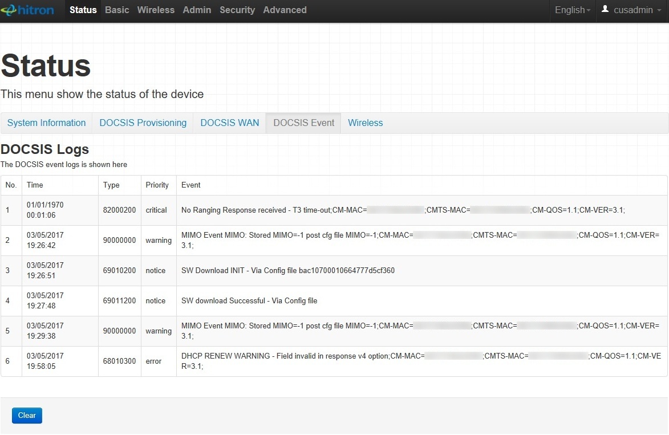The height and width of the screenshot is (435, 669).
Task: Switch to the System Information tab
Action: click(46, 123)
